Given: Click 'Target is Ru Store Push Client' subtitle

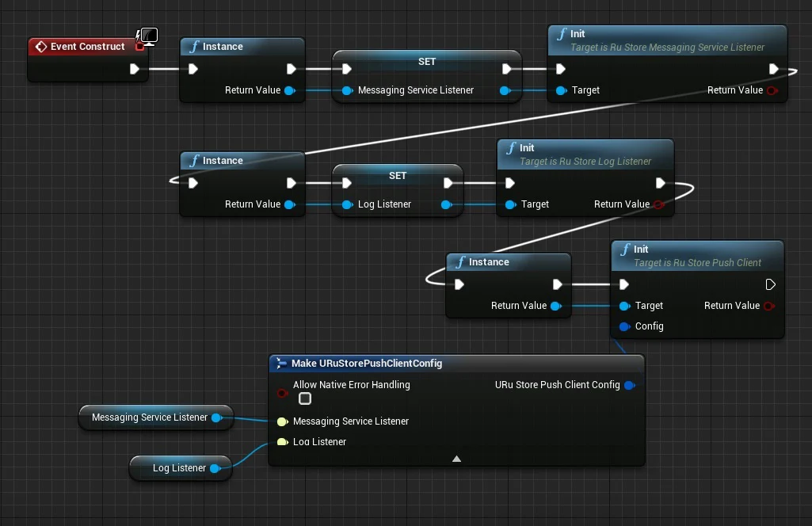Looking at the screenshot, I should coord(697,263).
